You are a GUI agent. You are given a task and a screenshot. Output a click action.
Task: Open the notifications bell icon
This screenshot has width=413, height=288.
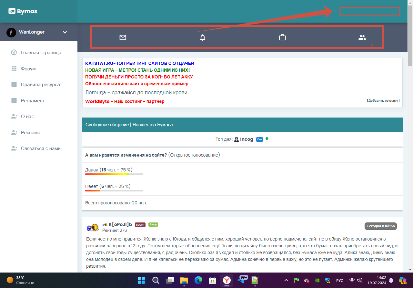(x=203, y=37)
